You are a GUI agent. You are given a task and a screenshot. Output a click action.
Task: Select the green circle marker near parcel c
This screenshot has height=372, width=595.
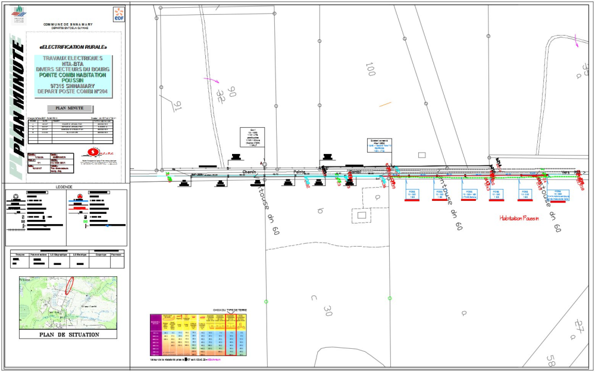pyautogui.click(x=266, y=302)
